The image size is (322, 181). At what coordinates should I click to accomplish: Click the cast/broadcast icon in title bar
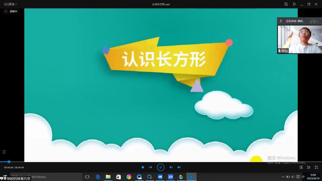[294, 4]
